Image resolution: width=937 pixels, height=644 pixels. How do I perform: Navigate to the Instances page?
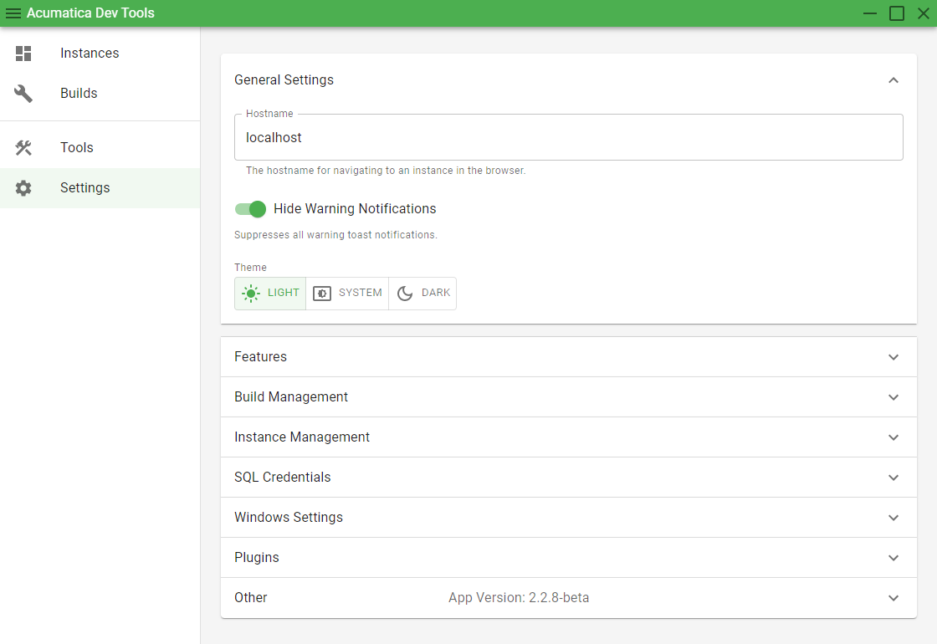pos(90,53)
